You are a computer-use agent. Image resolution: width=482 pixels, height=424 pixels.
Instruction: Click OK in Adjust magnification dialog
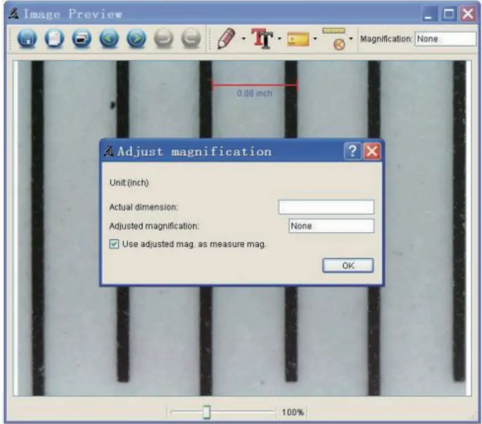[x=348, y=266]
